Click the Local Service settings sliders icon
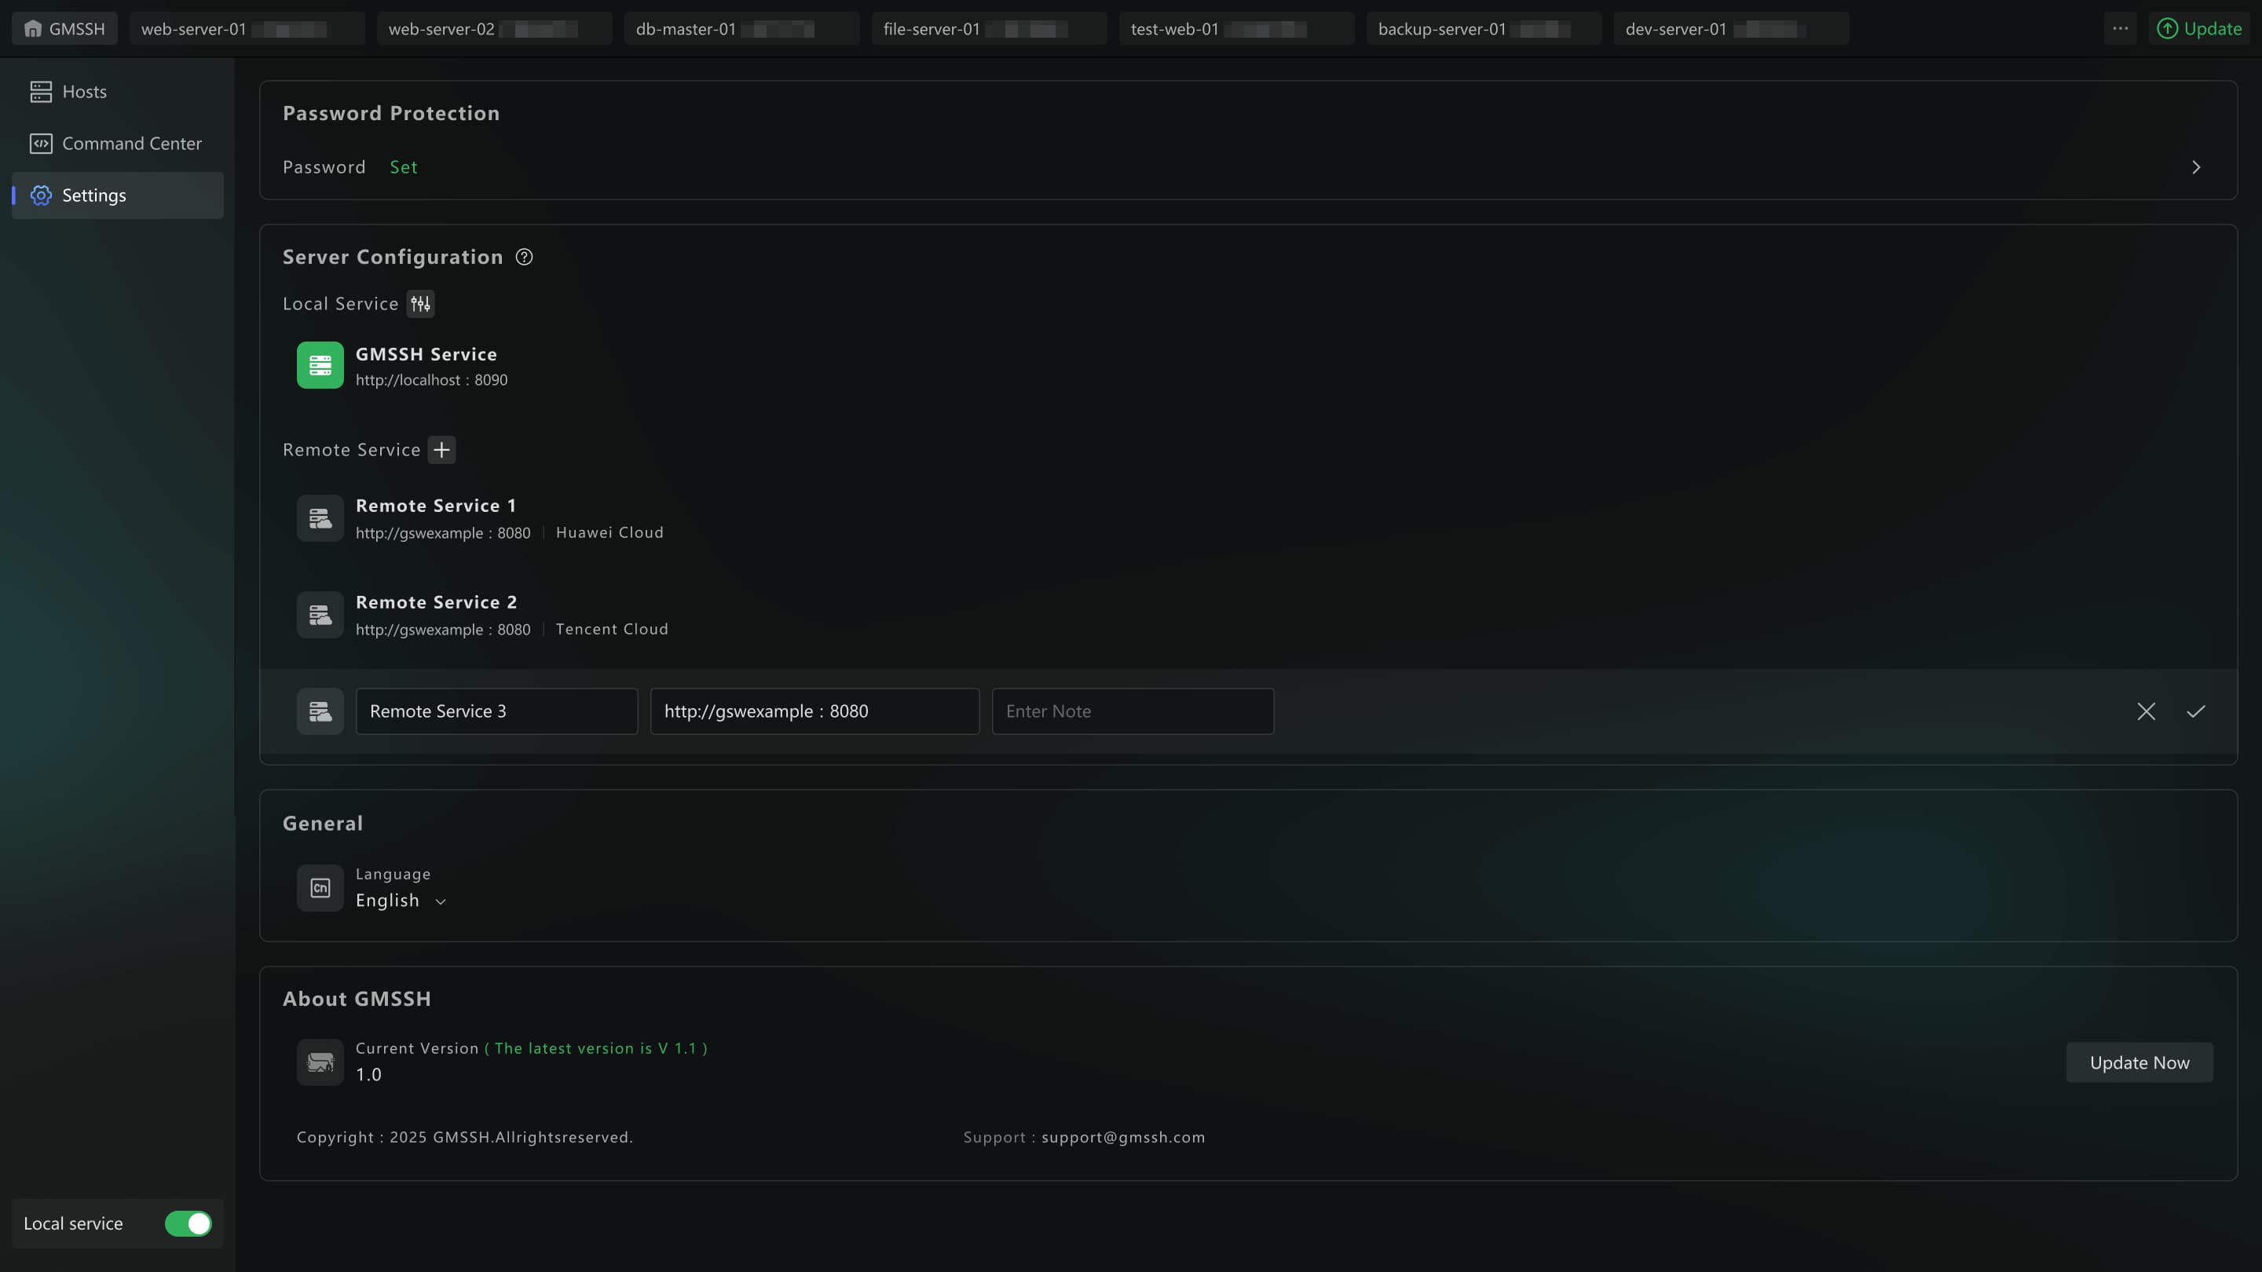Image resolution: width=2262 pixels, height=1272 pixels. tap(421, 304)
